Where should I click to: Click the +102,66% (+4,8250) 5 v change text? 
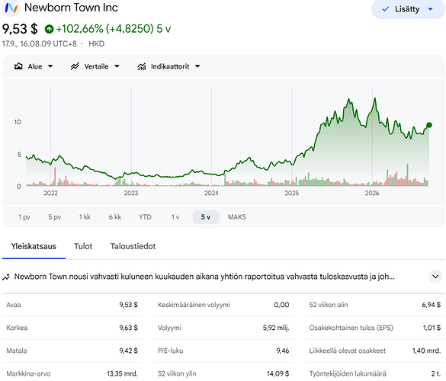[x=113, y=29]
